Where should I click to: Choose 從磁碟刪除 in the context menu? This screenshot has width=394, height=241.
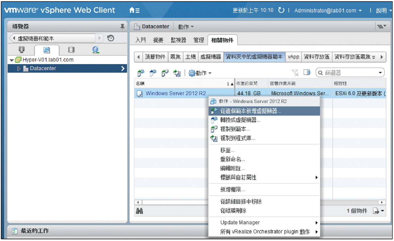(x=264, y=210)
